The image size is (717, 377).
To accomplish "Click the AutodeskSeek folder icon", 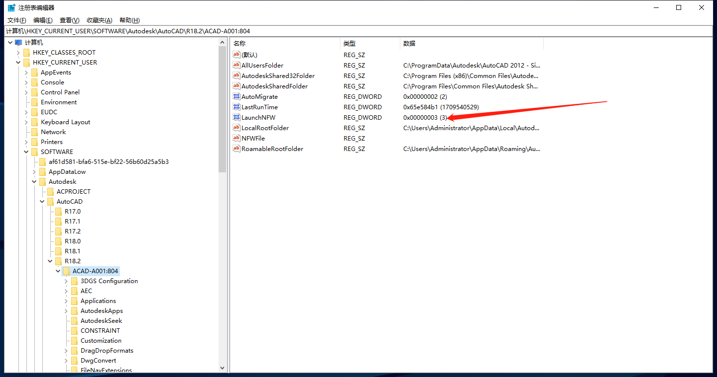I will click(74, 321).
